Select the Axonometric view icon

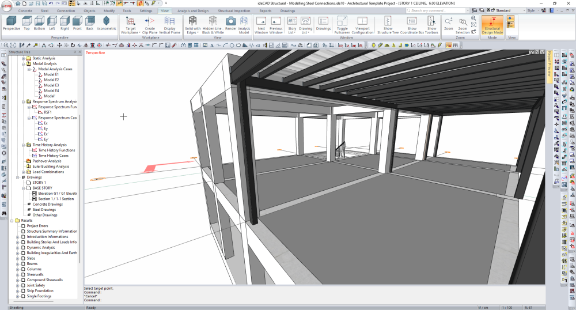point(106,23)
